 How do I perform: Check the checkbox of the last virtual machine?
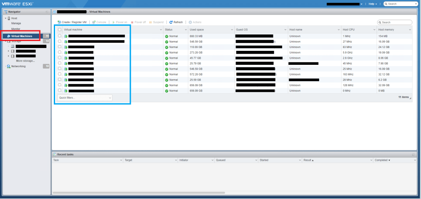(x=60, y=90)
